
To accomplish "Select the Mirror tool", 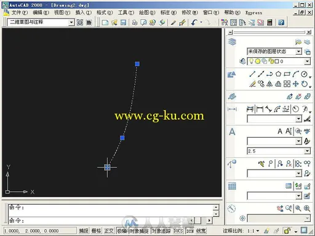I will [x=269, y=84].
